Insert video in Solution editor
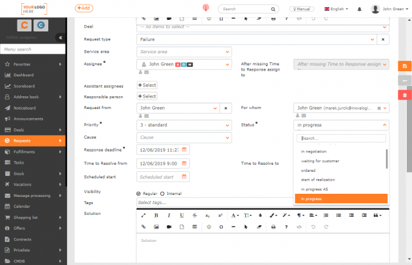This screenshot has width=412, height=265. click(169, 227)
